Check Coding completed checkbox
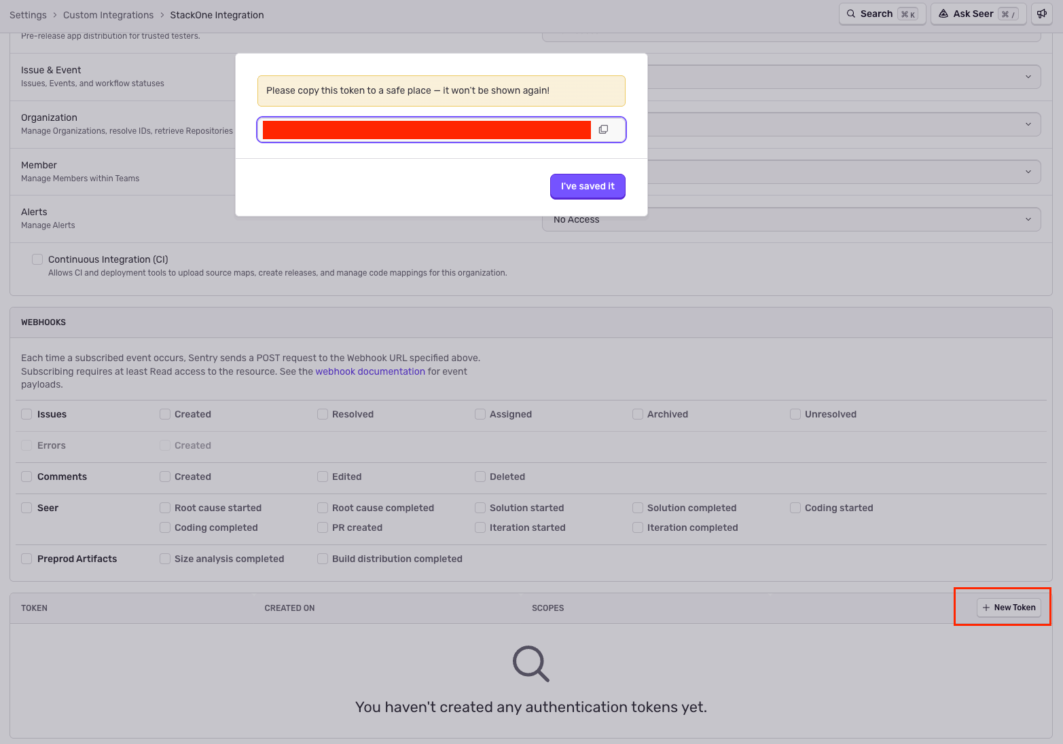The width and height of the screenshot is (1063, 744). coord(165,527)
